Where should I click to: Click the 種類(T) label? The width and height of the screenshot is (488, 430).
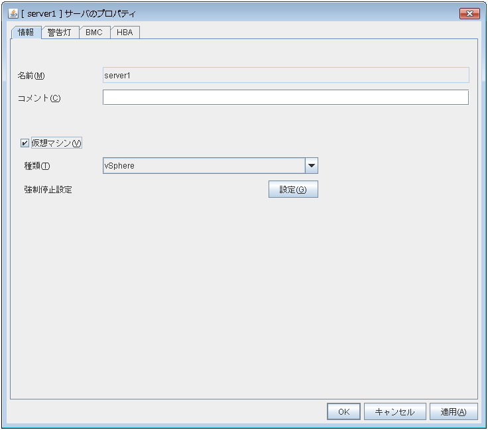click(x=37, y=166)
